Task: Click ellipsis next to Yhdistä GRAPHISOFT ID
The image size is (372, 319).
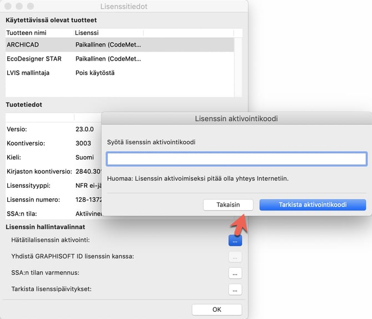Action: (x=235, y=257)
